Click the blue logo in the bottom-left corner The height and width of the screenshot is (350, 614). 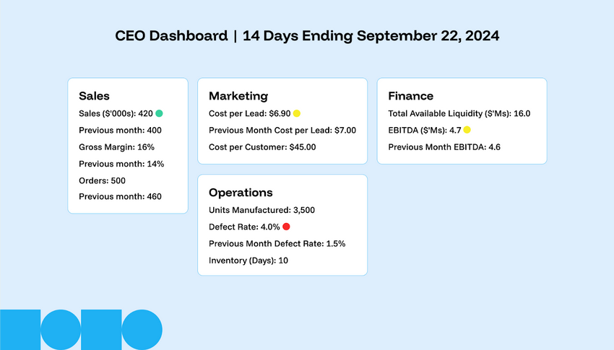[x=81, y=330]
